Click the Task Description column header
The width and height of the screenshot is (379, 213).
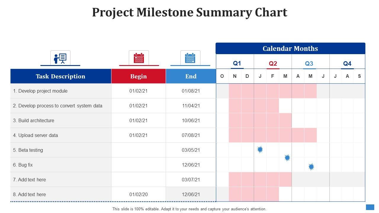61,76
